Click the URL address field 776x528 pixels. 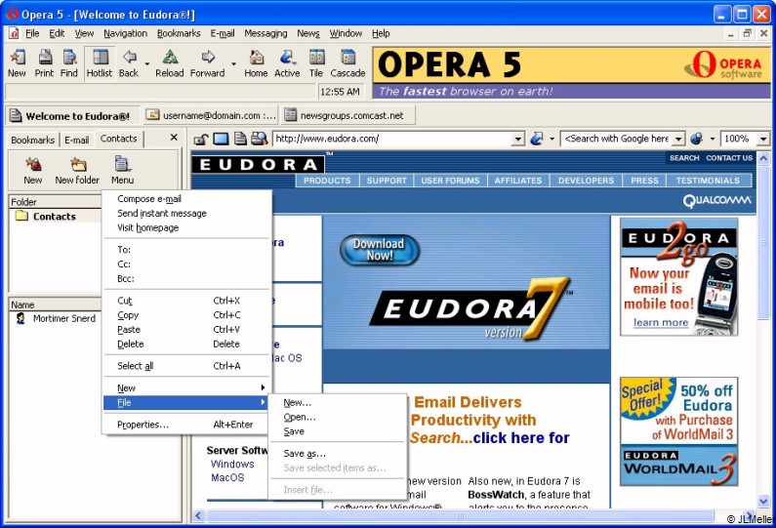click(393, 139)
